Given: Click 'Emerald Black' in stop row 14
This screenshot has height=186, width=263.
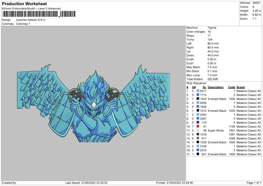Looking at the screenshot, I should click(217, 143).
